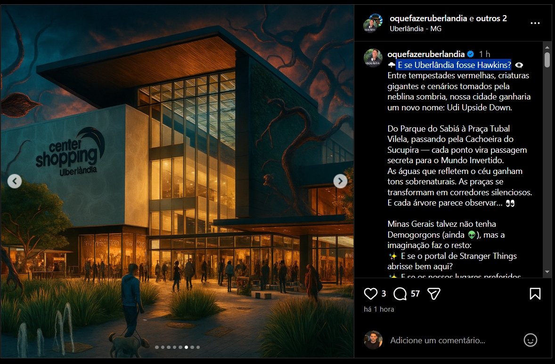Open oquefazeruberlandia profile from header
Viewport: 555px width, 364px height.
pos(428,18)
